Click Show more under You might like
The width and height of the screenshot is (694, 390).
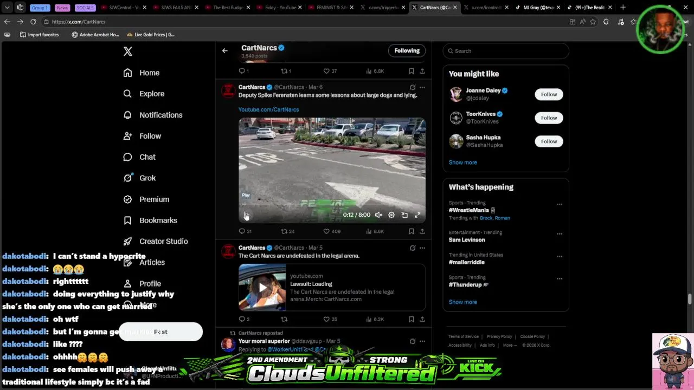point(462,162)
